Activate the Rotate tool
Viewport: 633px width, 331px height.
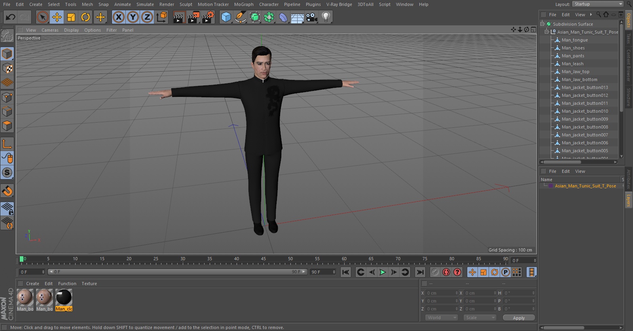(85, 17)
